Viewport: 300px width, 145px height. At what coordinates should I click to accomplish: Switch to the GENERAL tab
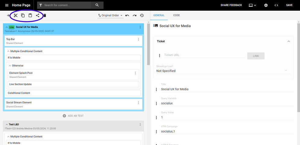pyautogui.click(x=159, y=15)
